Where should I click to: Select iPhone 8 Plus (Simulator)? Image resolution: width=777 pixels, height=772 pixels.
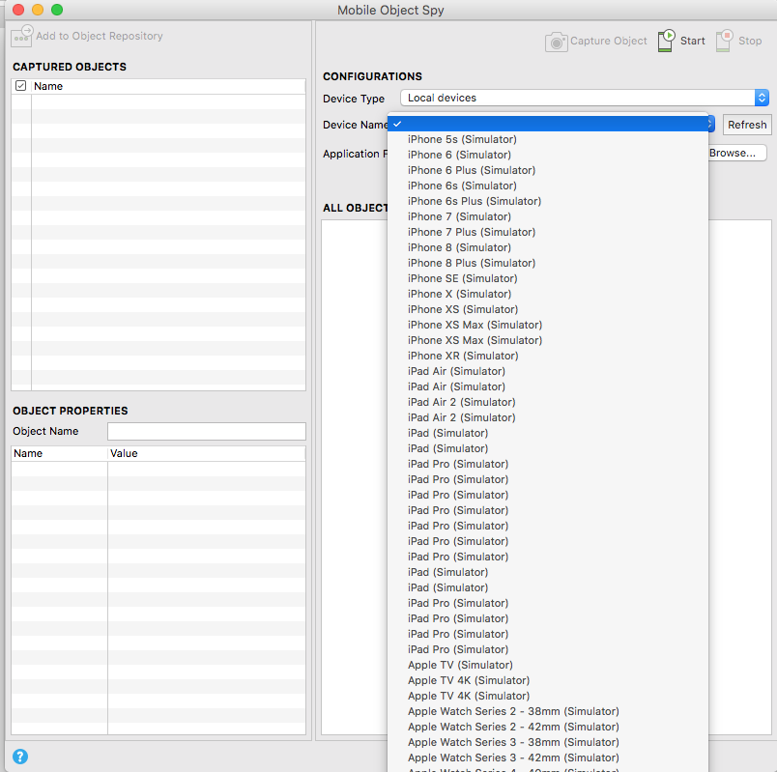click(548, 263)
